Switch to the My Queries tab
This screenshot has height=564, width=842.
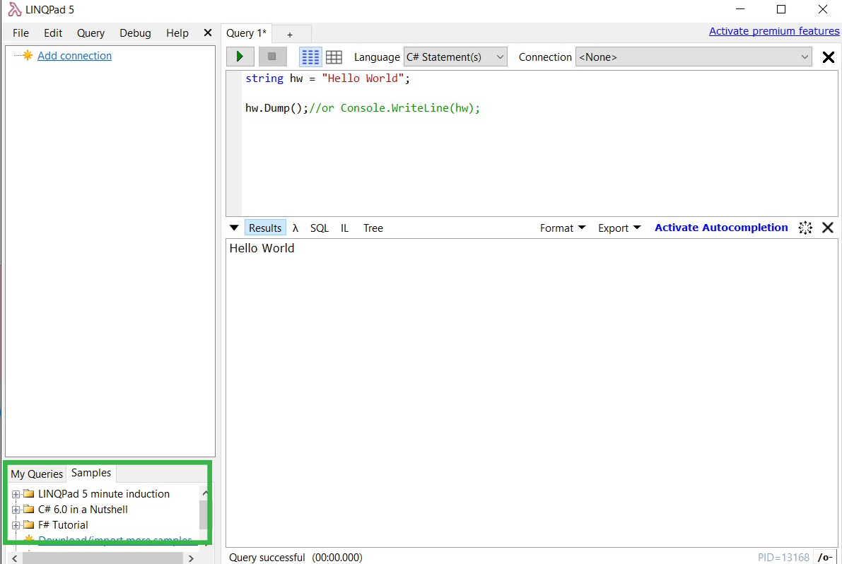(37, 474)
